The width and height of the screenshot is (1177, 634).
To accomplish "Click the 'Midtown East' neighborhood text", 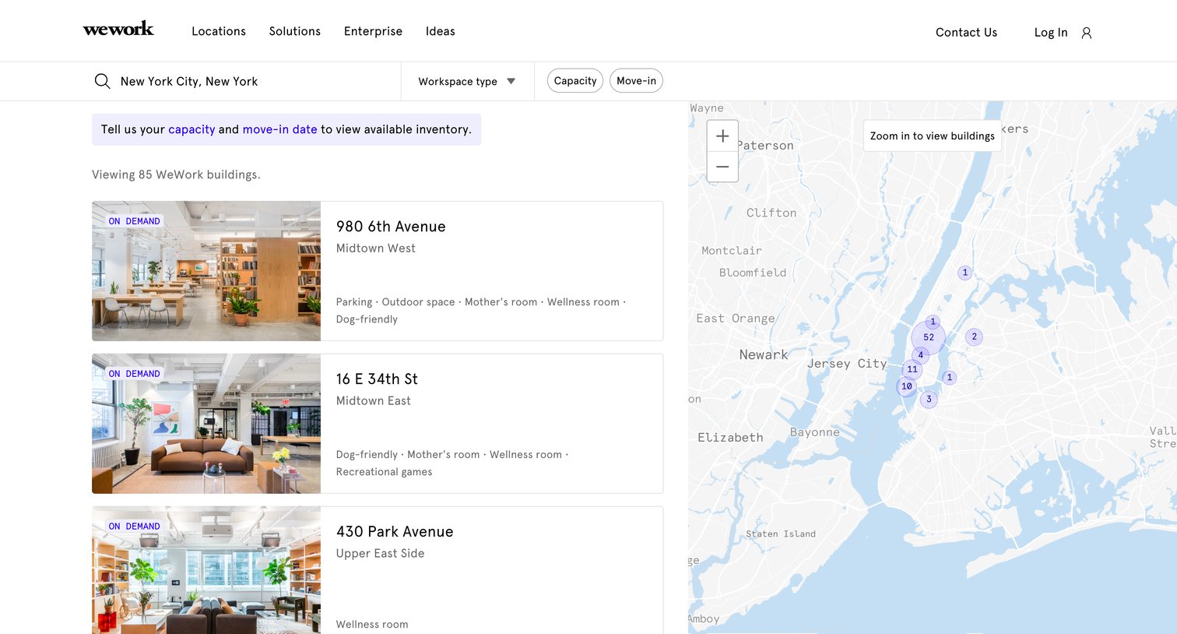I will click(x=374, y=401).
